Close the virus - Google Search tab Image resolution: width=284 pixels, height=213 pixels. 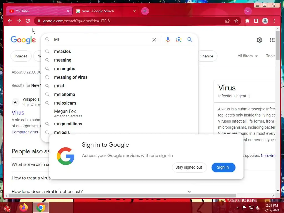point(135,11)
